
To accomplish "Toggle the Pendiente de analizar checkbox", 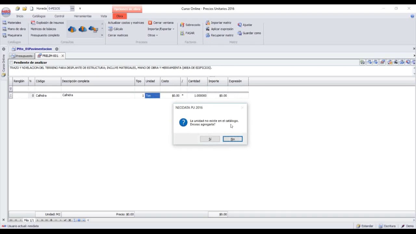I will click(11, 62).
